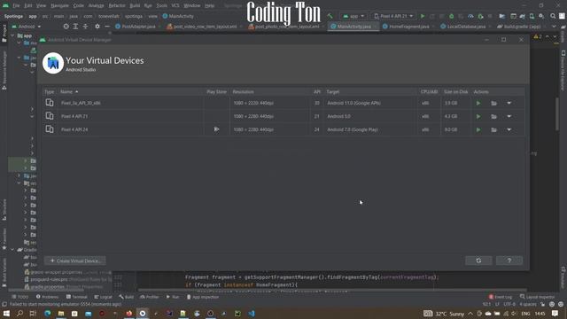Image resolution: width=567 pixels, height=319 pixels.
Task: Open the run configuration 'app' dropdown
Action: click(x=353, y=16)
